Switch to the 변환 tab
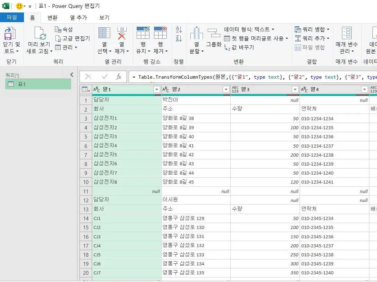 [52, 18]
